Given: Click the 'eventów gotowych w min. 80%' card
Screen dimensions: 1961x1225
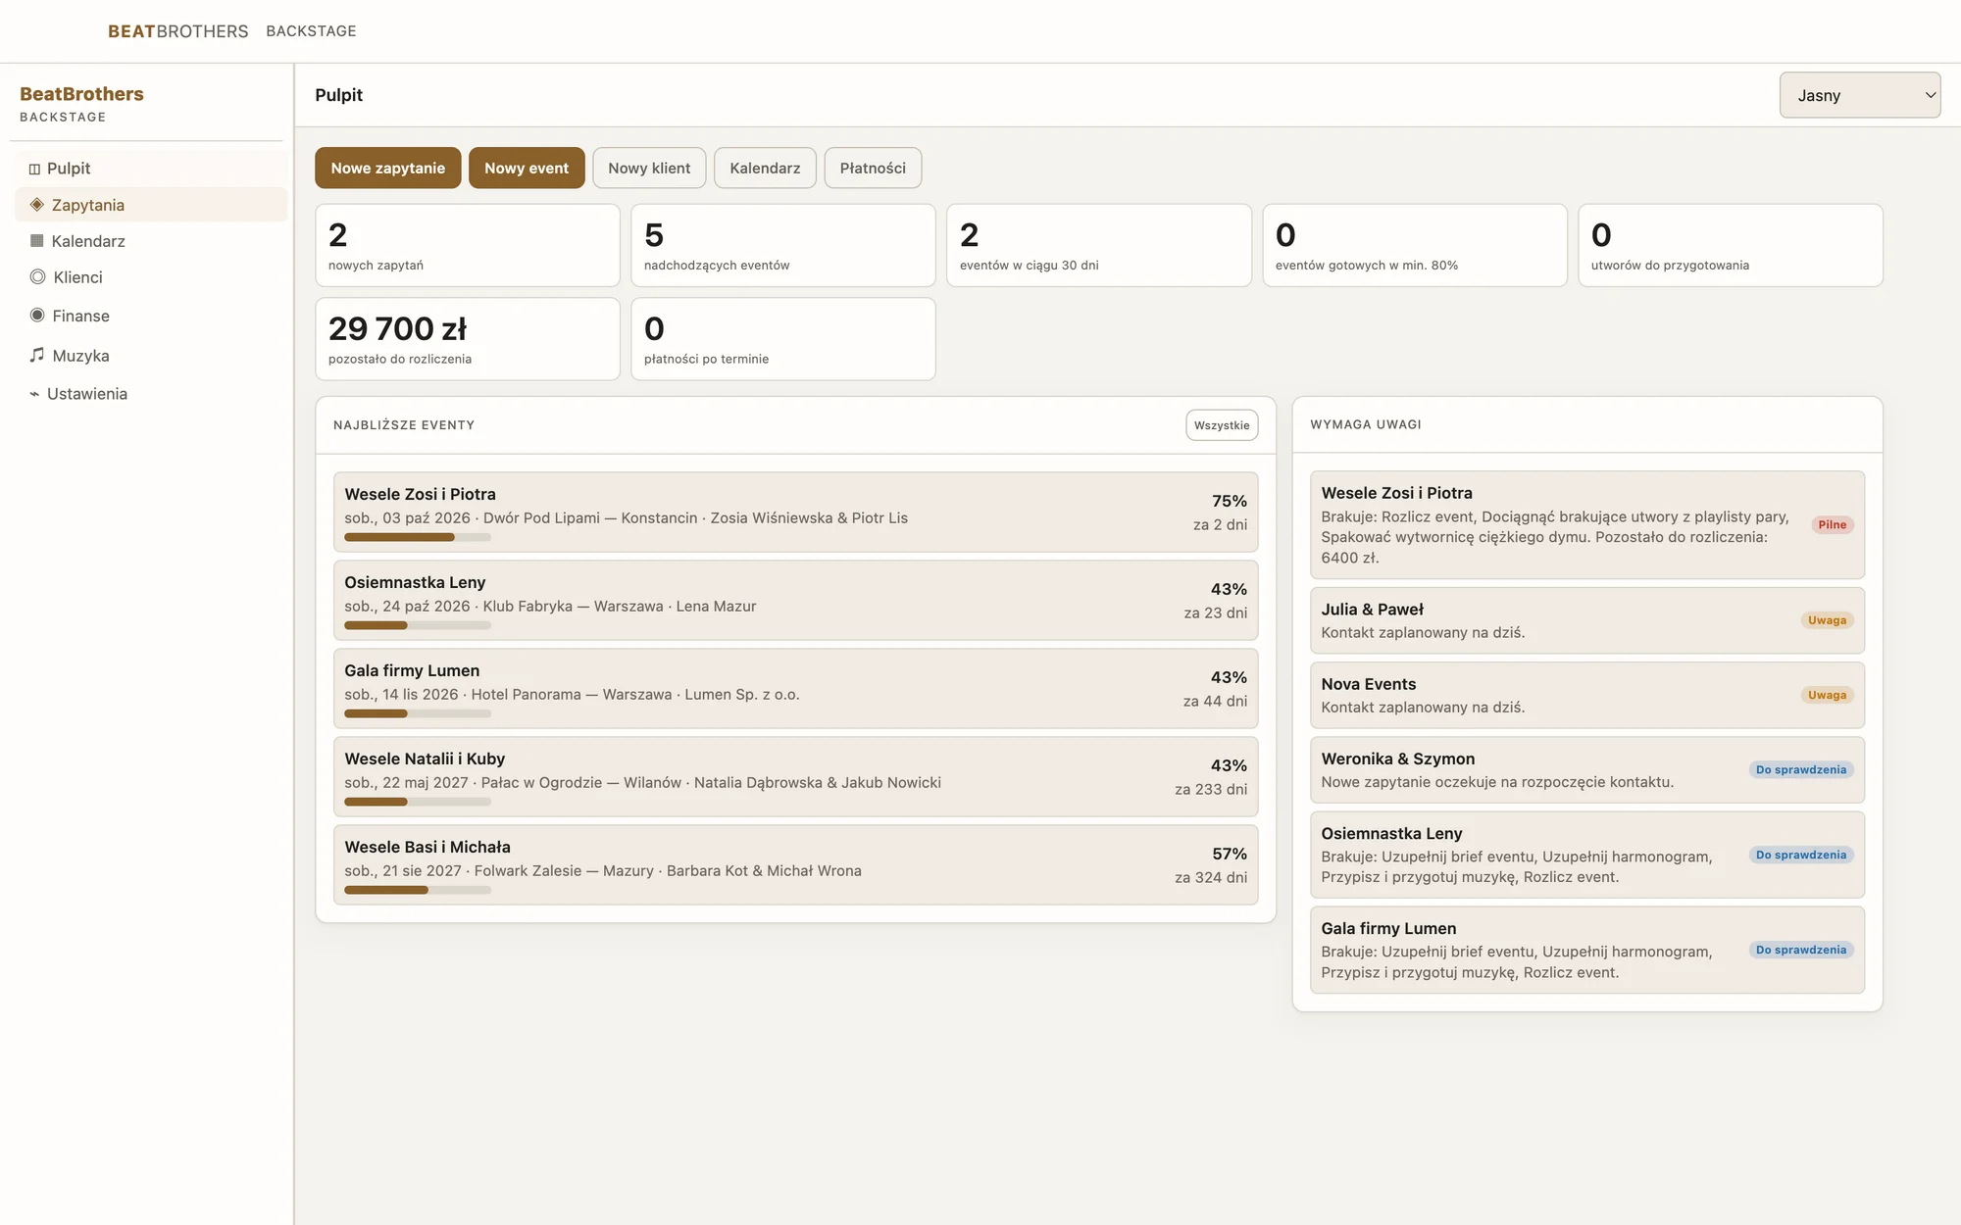Looking at the screenshot, I should 1415,245.
